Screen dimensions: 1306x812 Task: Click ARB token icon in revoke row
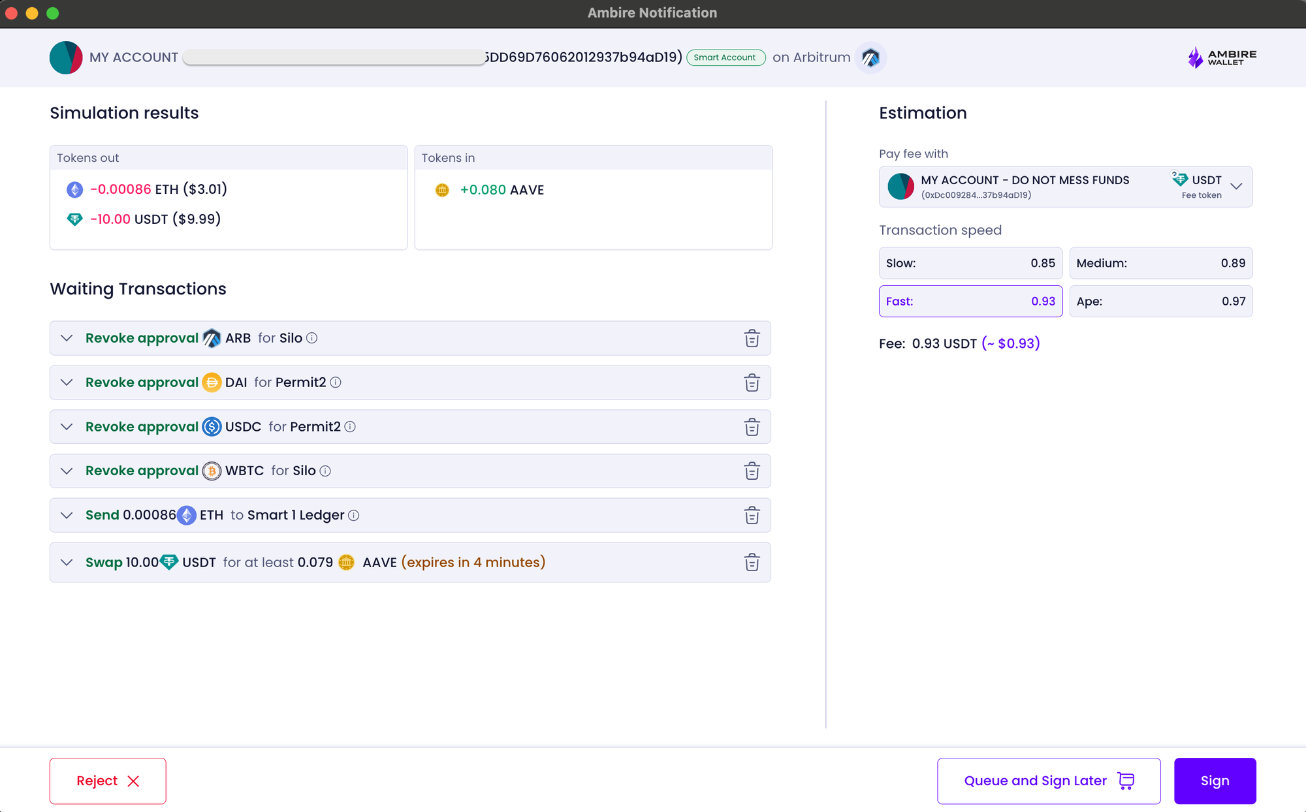click(212, 338)
